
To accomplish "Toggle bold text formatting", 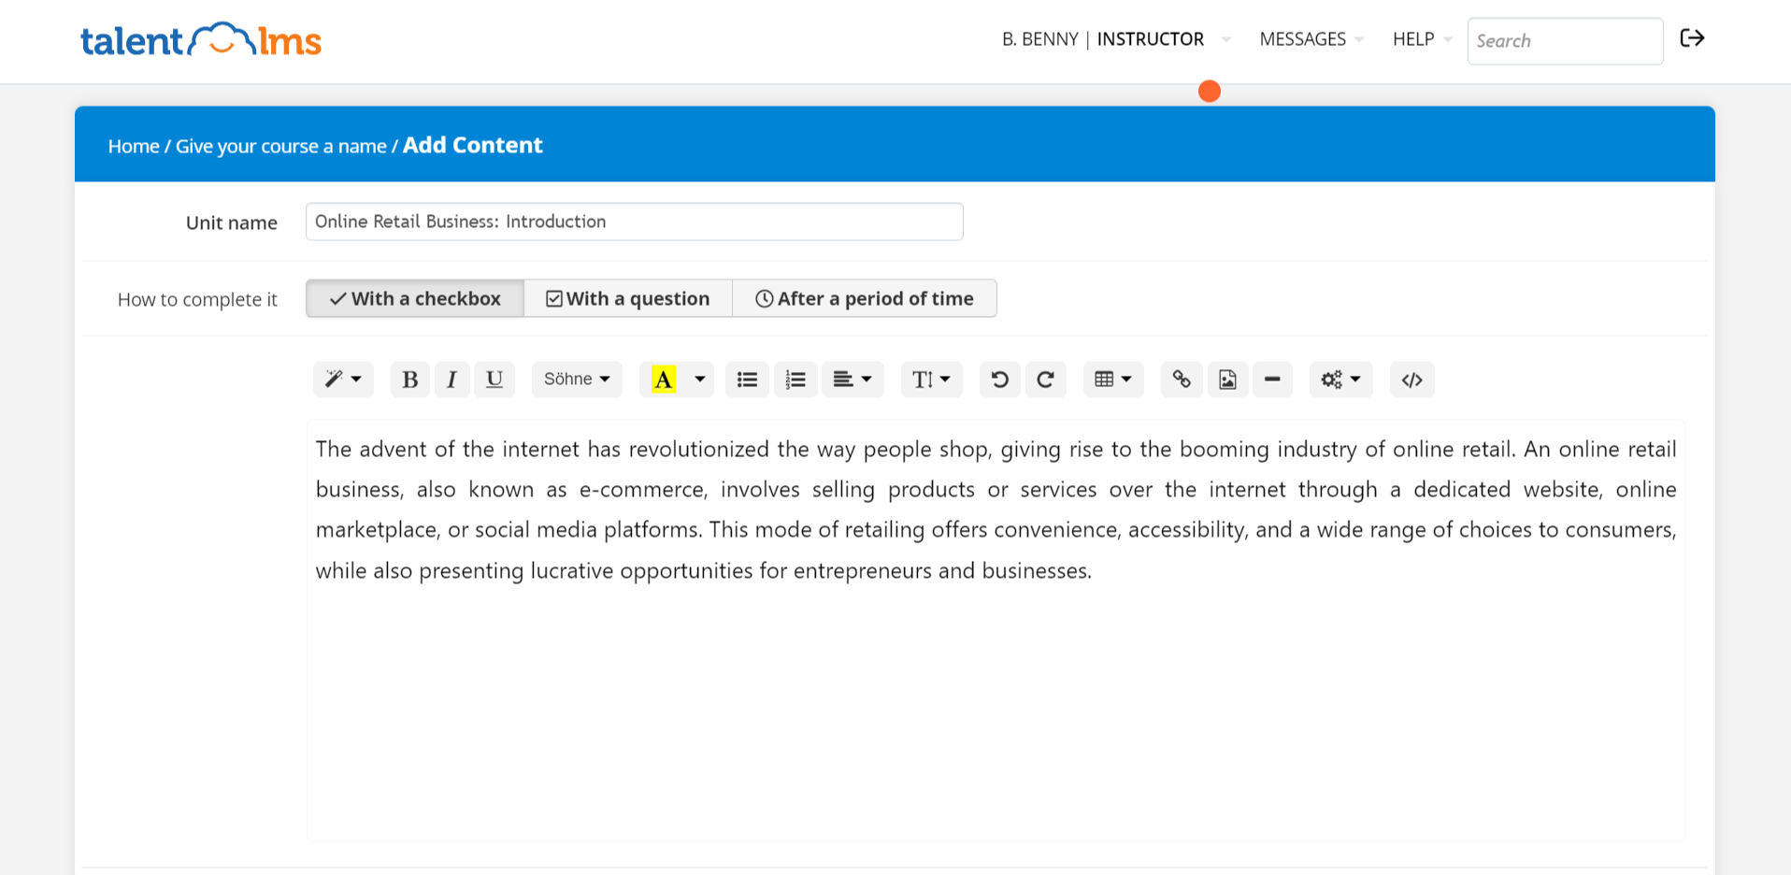I will tap(409, 380).
